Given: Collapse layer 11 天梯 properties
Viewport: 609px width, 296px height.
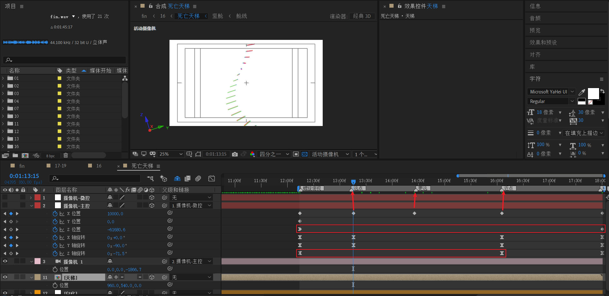Looking at the screenshot, I should pos(31,277).
